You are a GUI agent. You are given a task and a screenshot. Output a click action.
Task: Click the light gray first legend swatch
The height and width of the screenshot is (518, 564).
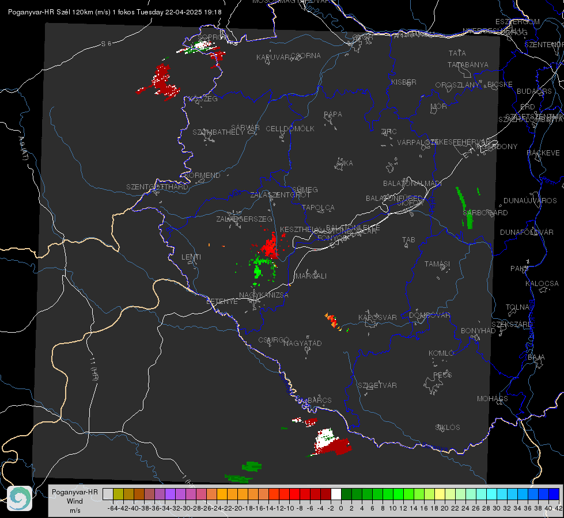(x=108, y=494)
